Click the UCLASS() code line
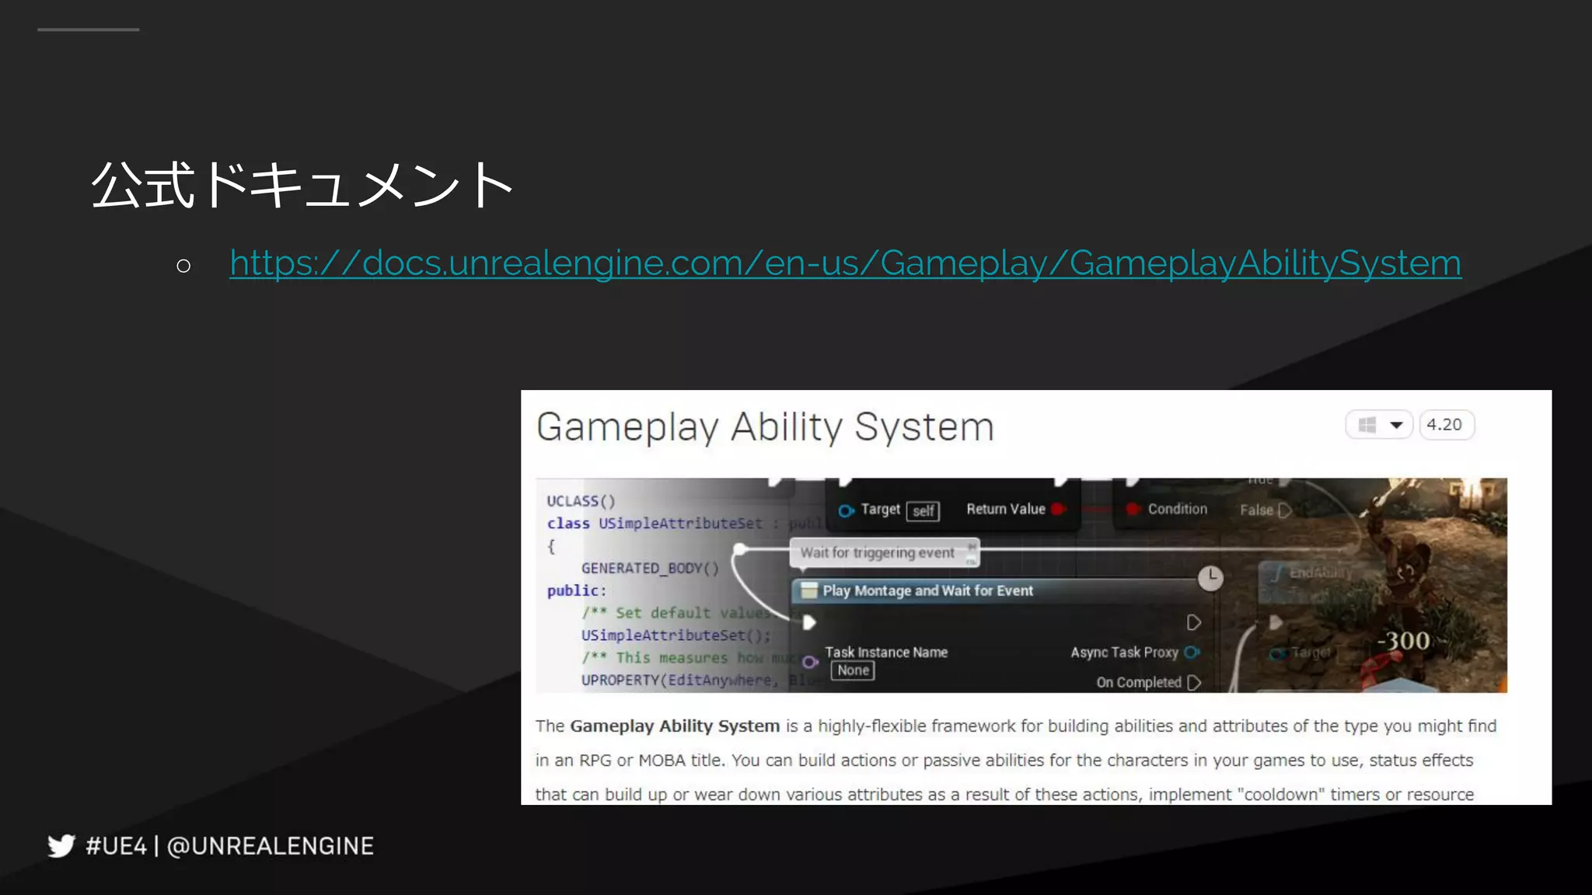The height and width of the screenshot is (895, 1592). (581, 501)
